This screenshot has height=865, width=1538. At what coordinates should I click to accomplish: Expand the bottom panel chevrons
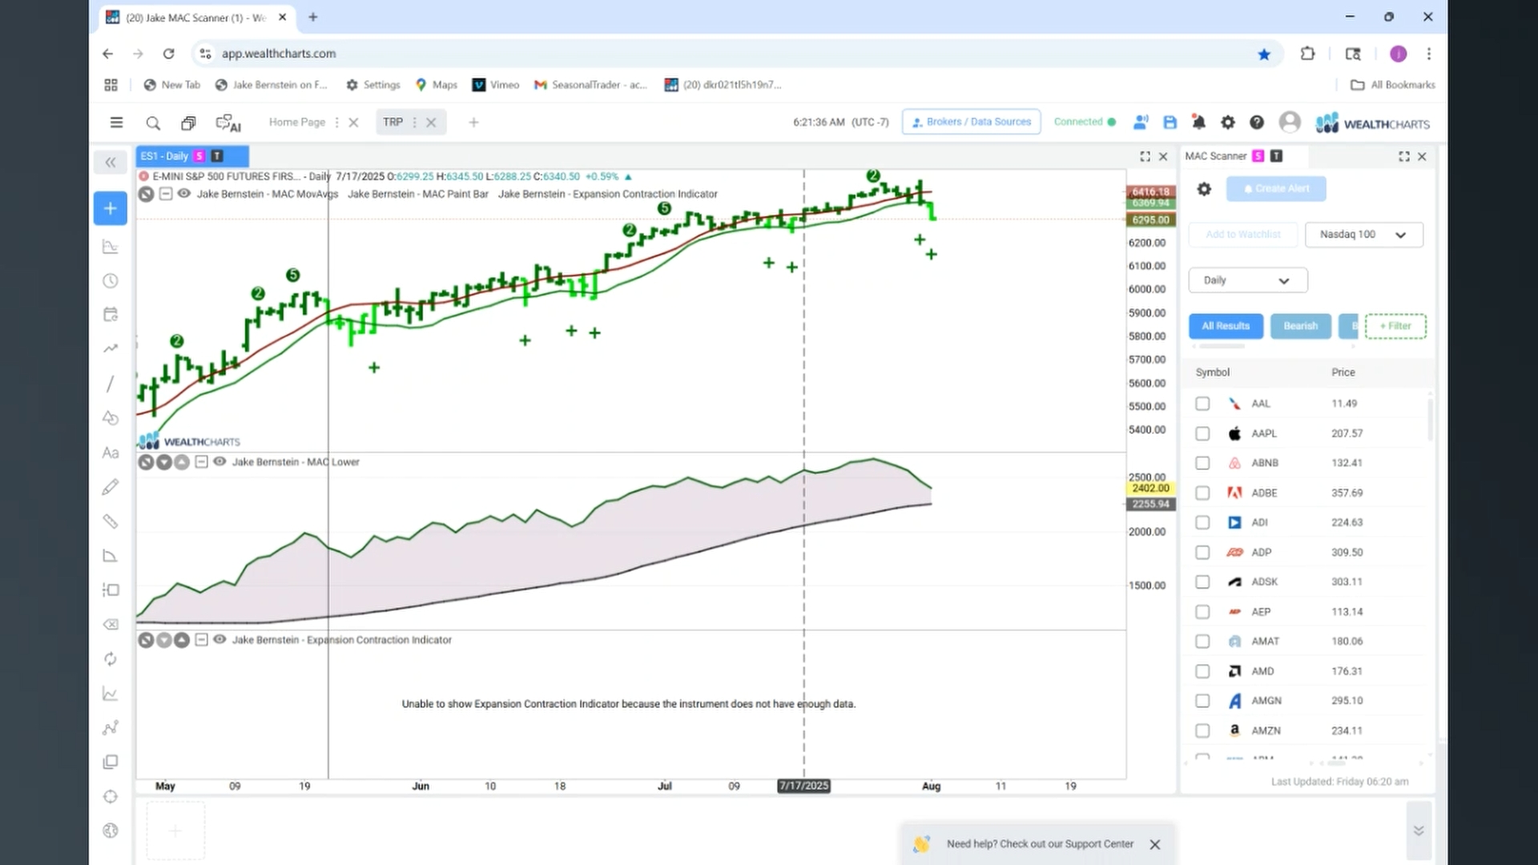click(x=1418, y=831)
